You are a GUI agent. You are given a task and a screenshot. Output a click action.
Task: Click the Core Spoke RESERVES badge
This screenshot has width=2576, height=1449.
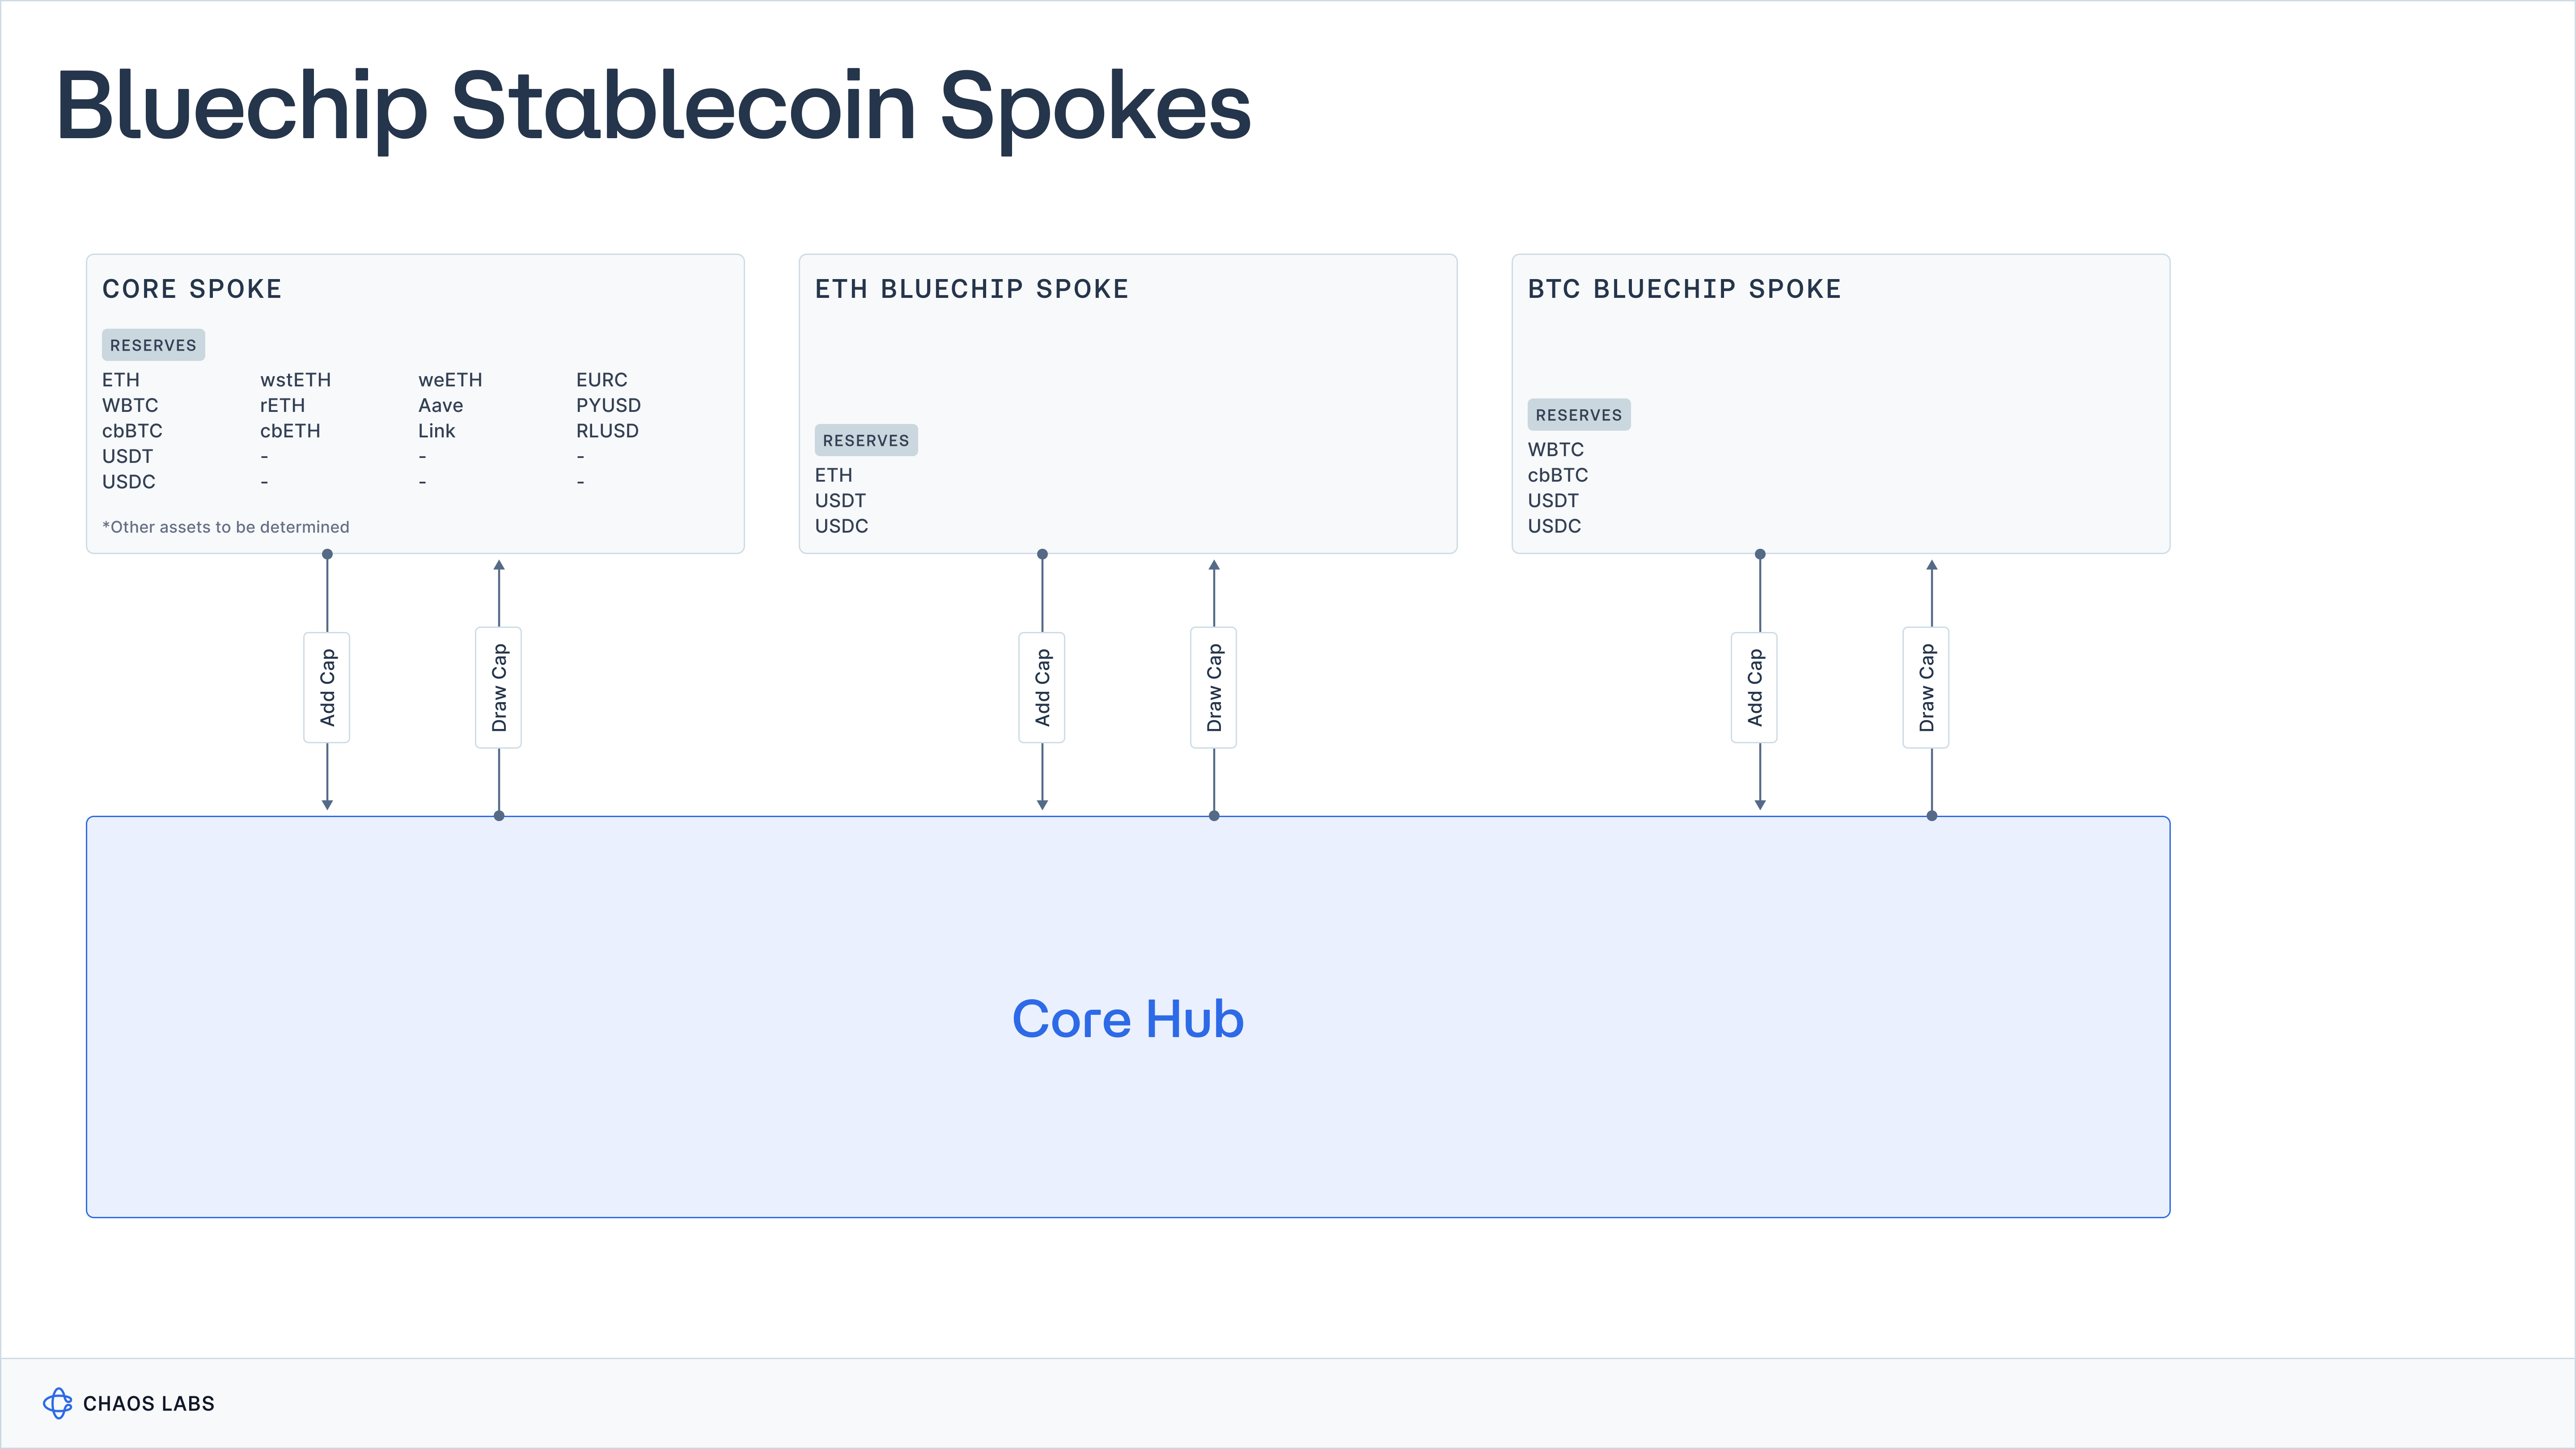pyautogui.click(x=153, y=345)
